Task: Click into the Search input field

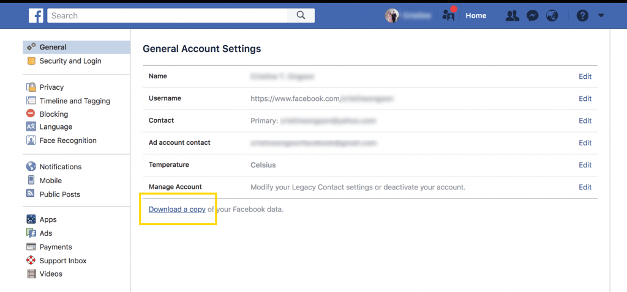Action: coord(165,16)
